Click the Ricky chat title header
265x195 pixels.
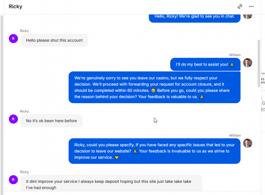(15, 6)
